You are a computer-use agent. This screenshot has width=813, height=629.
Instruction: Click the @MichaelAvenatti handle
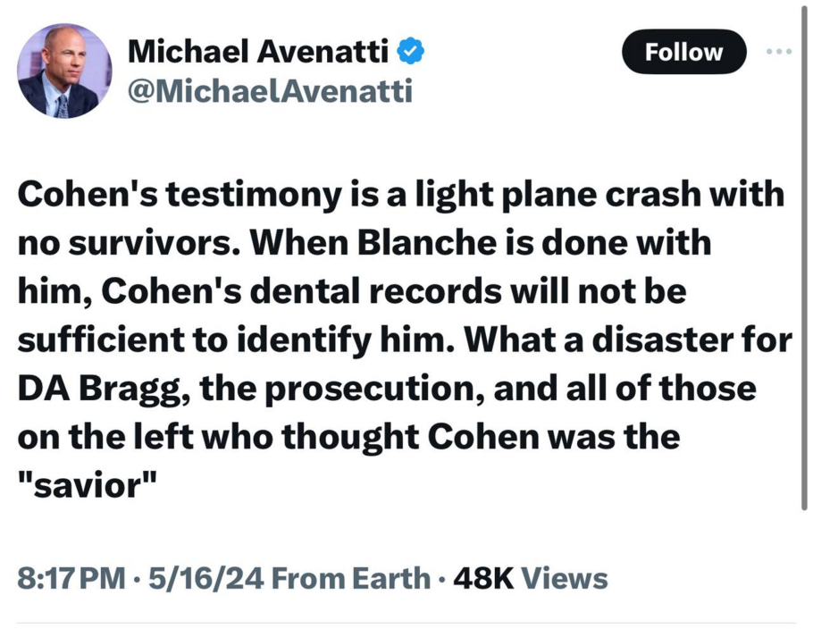(271, 90)
